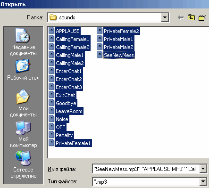
Task: Click the *.mp3 file type field
Action: 146,182
